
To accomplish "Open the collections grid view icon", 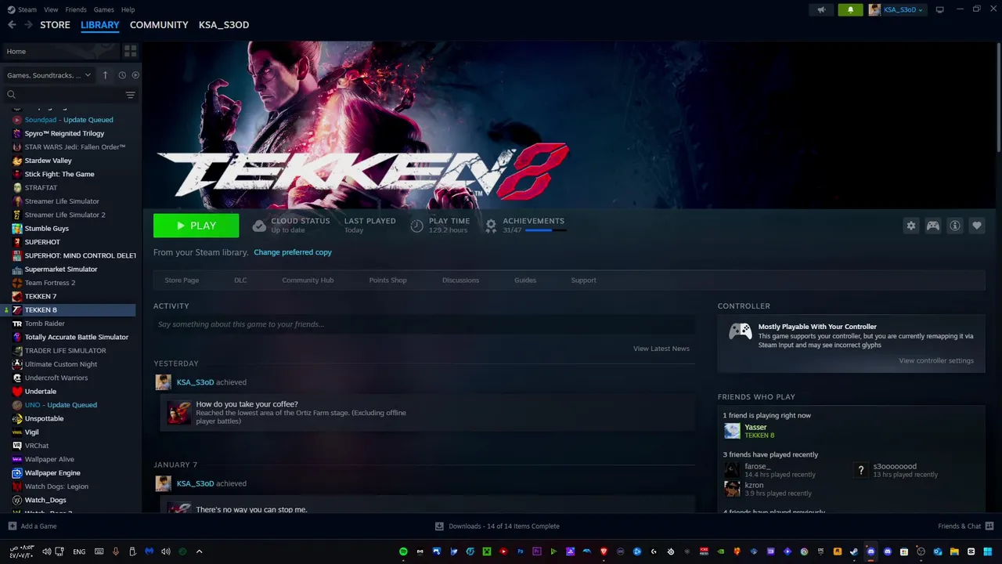I will 130,51.
